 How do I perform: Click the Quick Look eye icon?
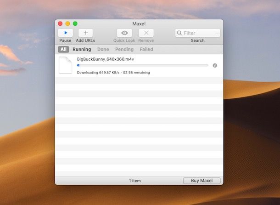(x=124, y=33)
